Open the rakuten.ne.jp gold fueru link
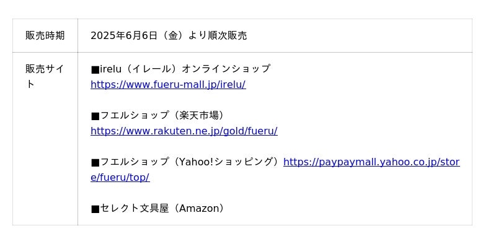Screen dimensions: 496x244 (x=184, y=131)
